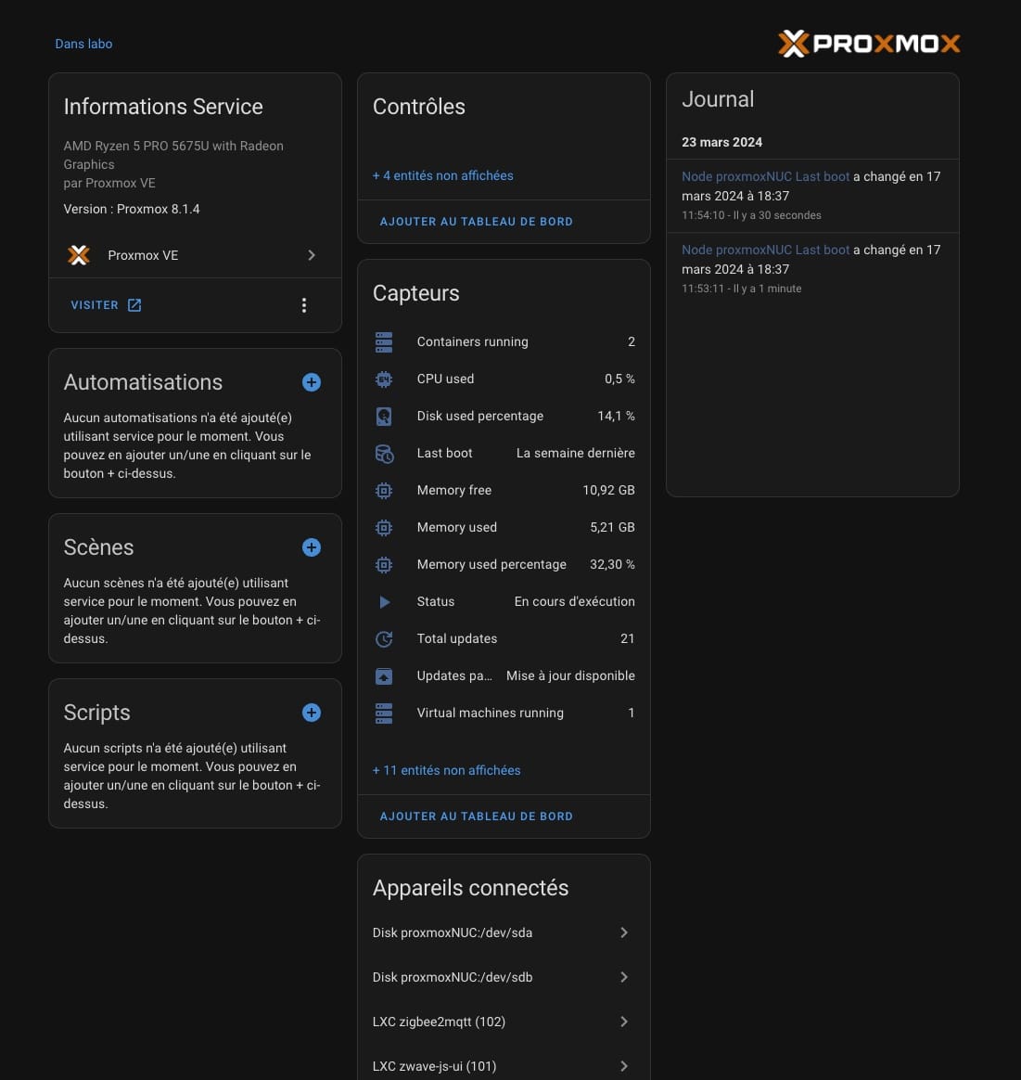Image resolution: width=1021 pixels, height=1080 pixels.
Task: Click 'Mise à jour disponible' update status
Action: 570,676
